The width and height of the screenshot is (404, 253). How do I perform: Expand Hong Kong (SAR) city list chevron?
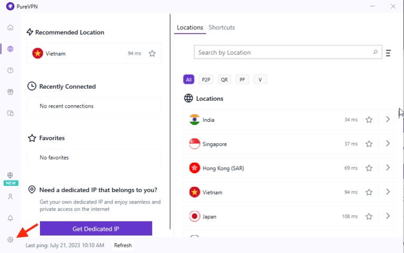(388, 168)
